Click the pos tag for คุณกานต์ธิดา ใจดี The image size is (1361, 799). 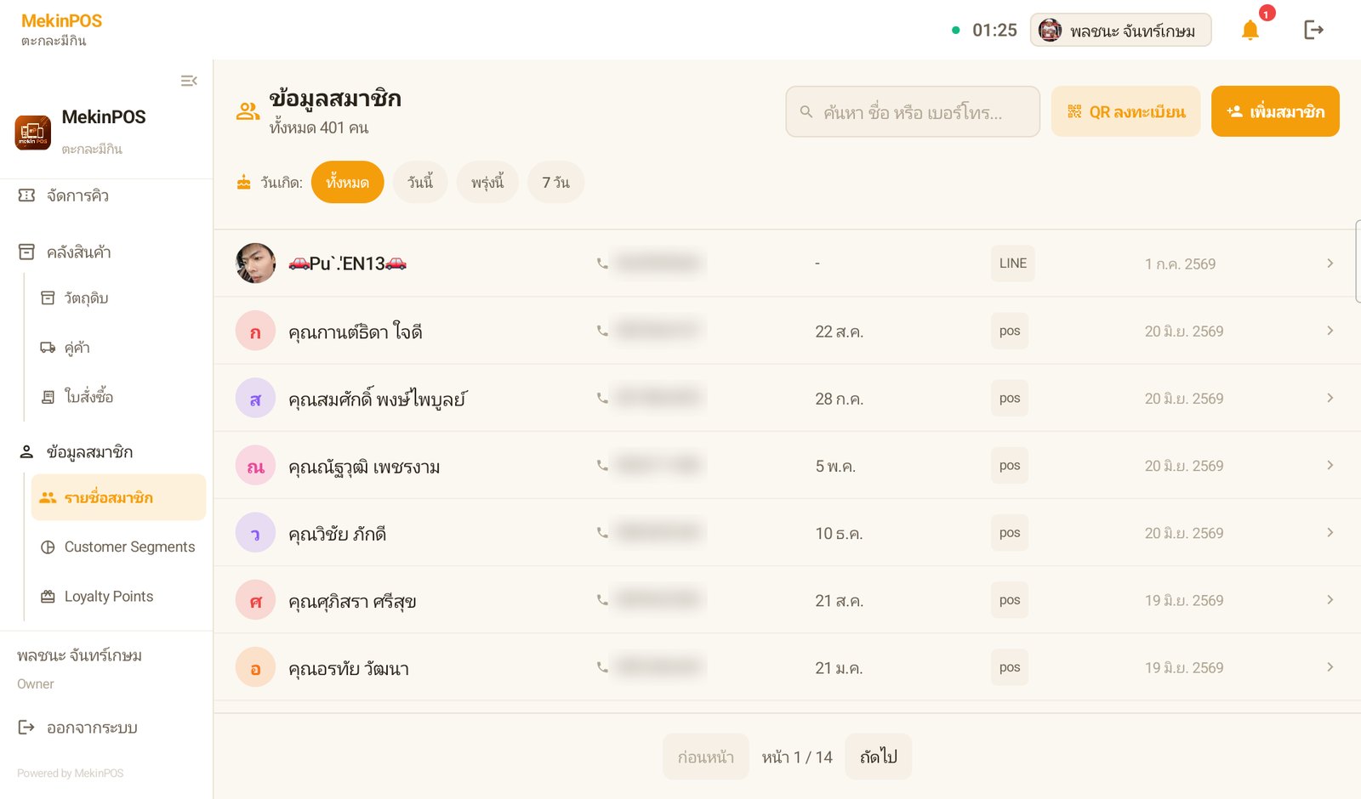pos(1010,331)
